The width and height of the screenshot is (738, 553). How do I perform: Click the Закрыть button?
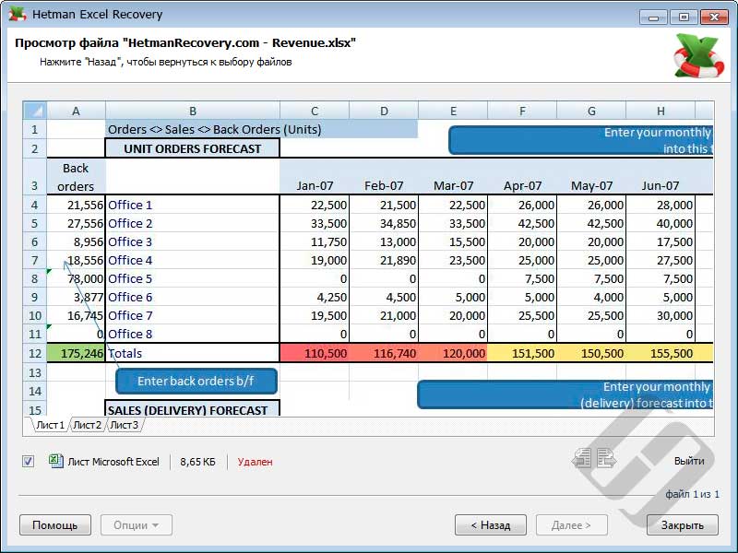[683, 524]
